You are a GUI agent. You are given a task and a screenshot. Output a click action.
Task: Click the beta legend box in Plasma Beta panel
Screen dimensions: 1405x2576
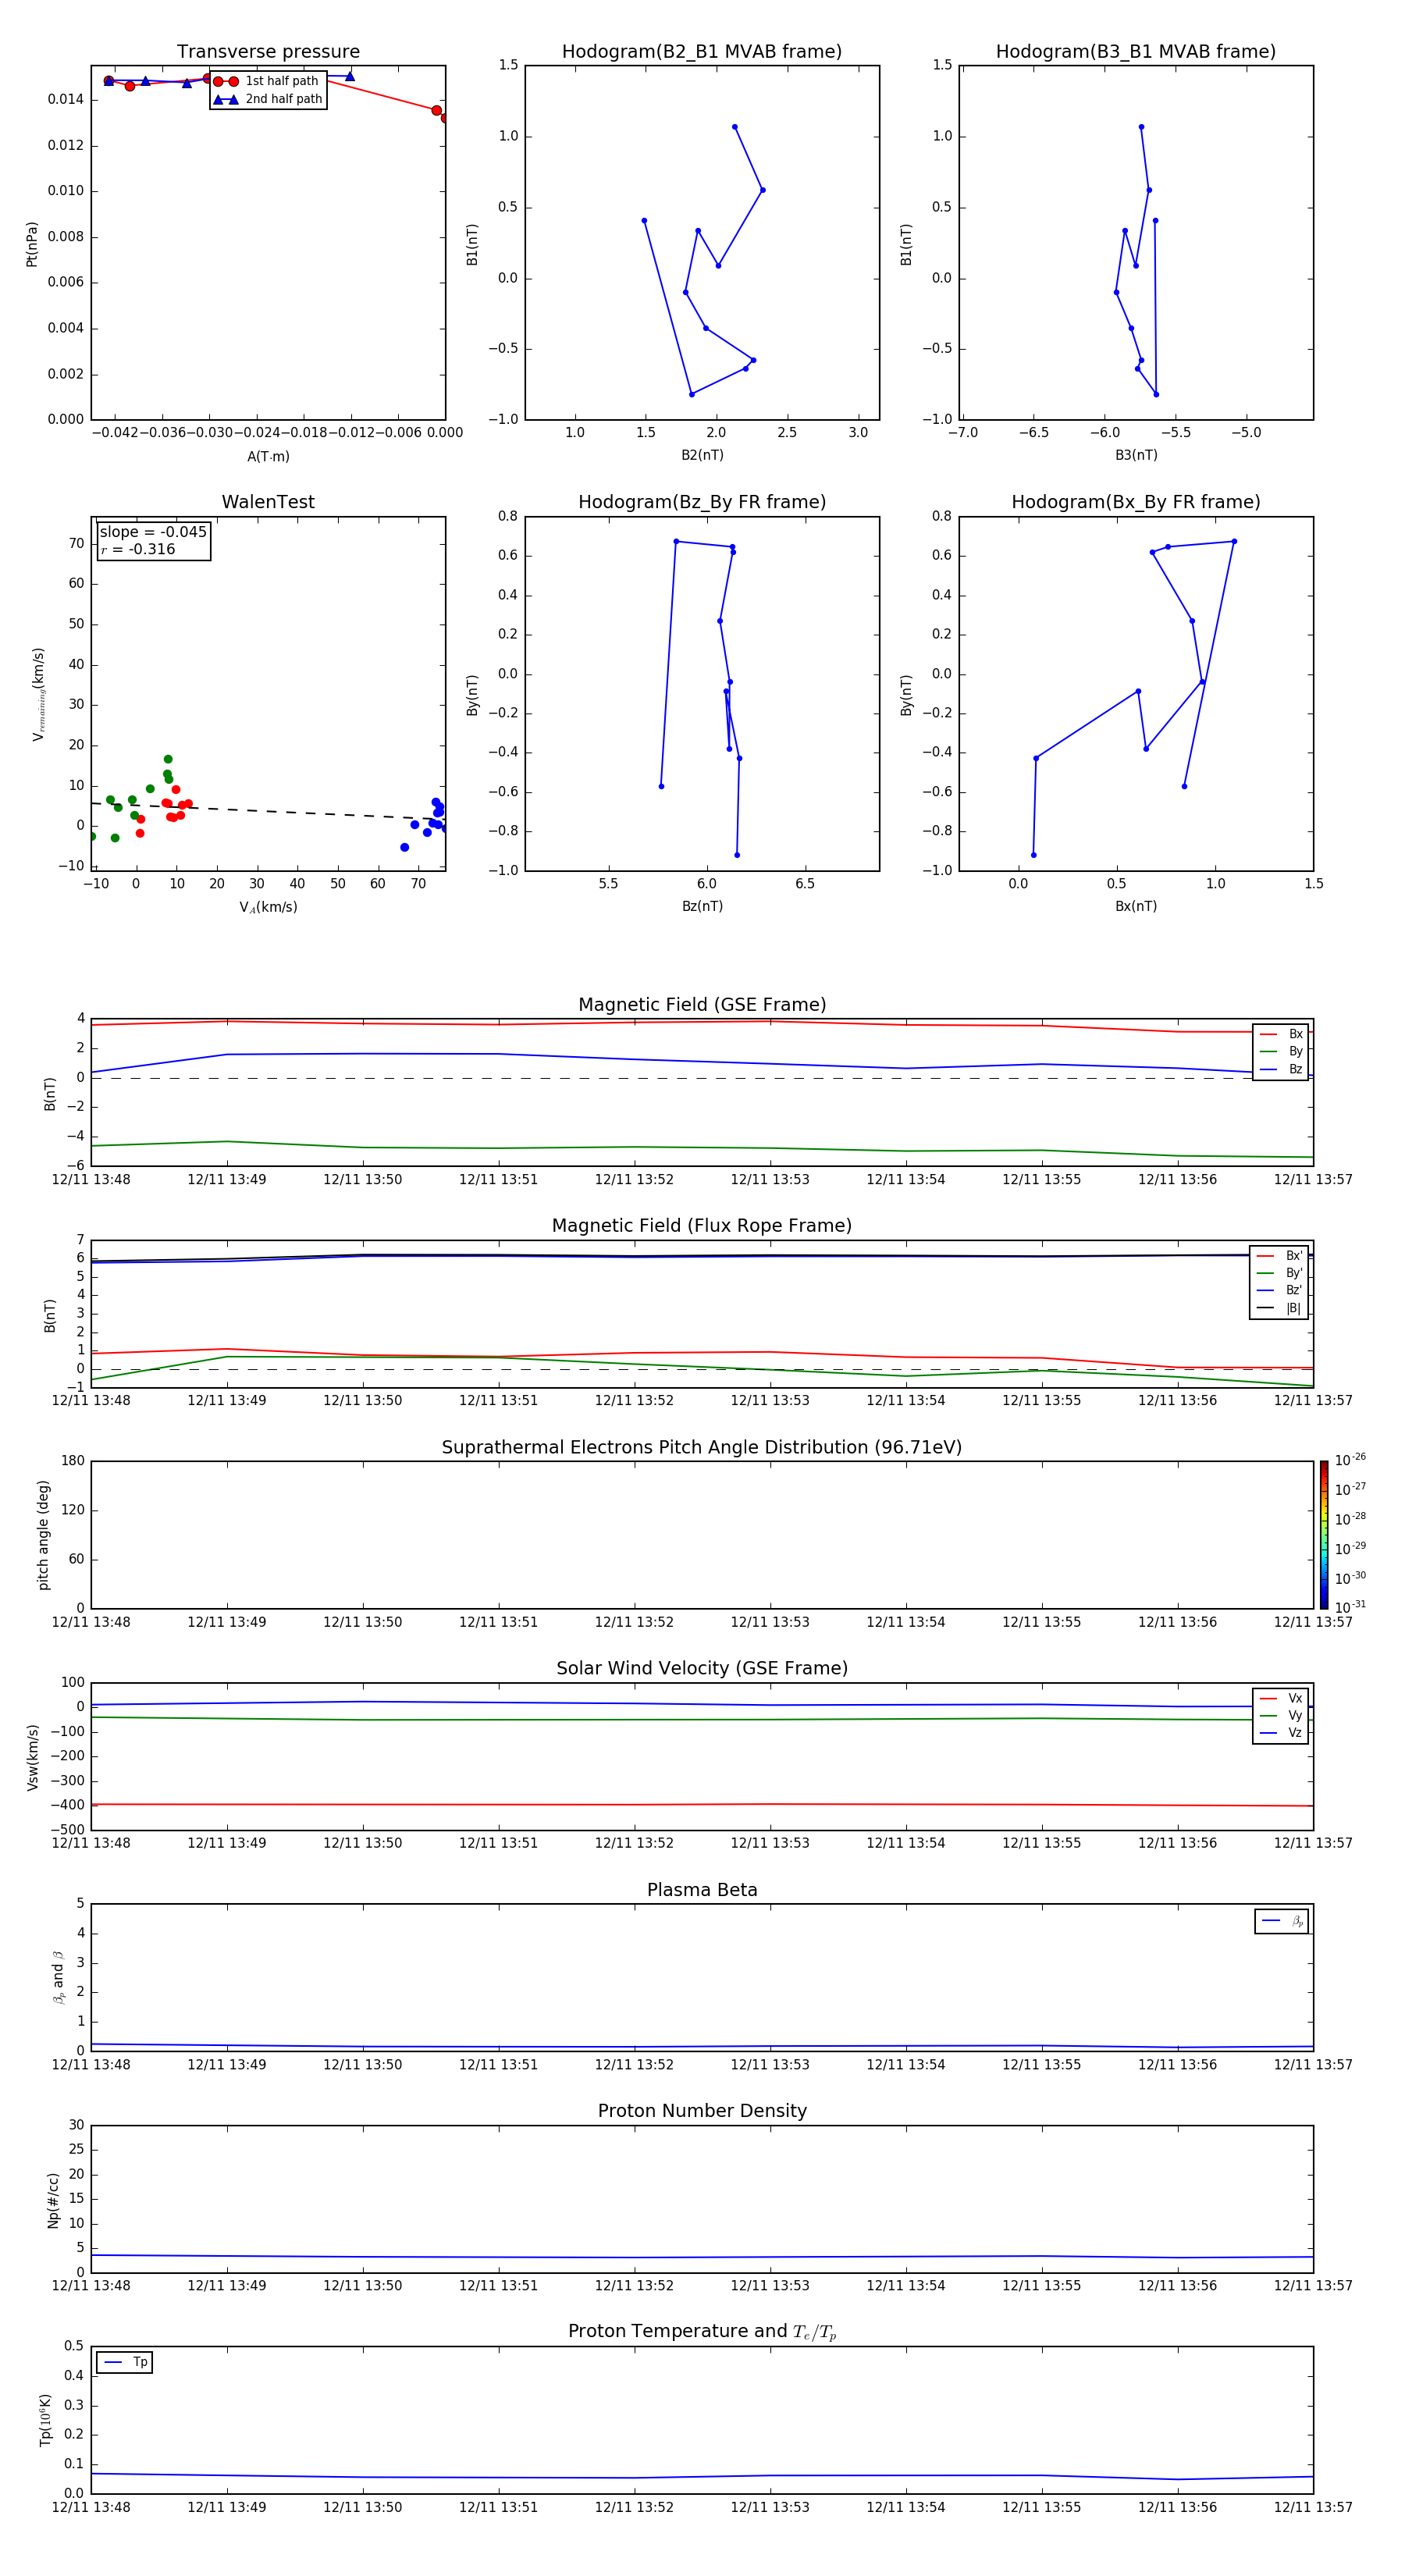(x=1281, y=1921)
